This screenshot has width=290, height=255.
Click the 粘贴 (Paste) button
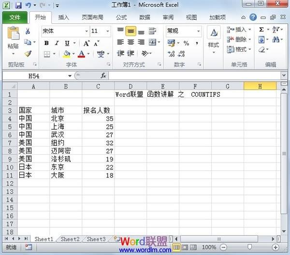coord(13,40)
